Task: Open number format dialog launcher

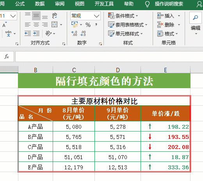Action: click(100, 44)
